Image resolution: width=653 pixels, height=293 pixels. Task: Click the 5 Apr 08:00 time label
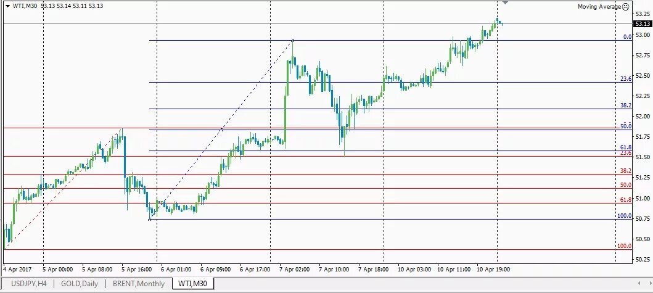click(x=97, y=269)
